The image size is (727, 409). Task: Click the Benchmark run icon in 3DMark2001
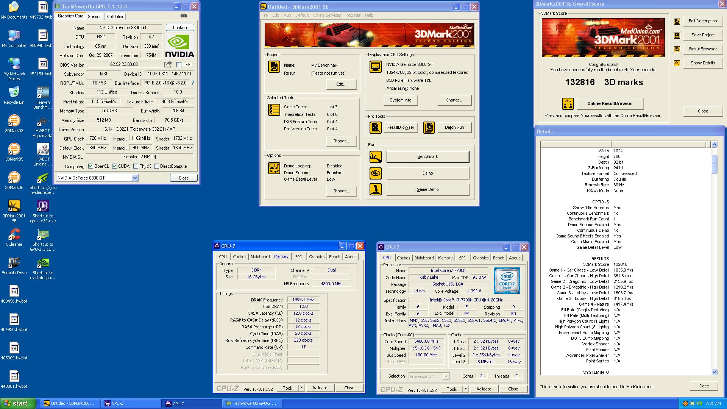coord(376,157)
